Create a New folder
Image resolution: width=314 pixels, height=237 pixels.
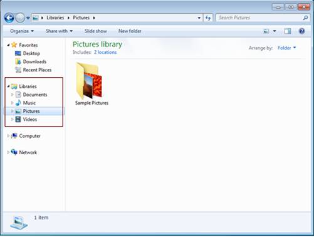point(130,31)
